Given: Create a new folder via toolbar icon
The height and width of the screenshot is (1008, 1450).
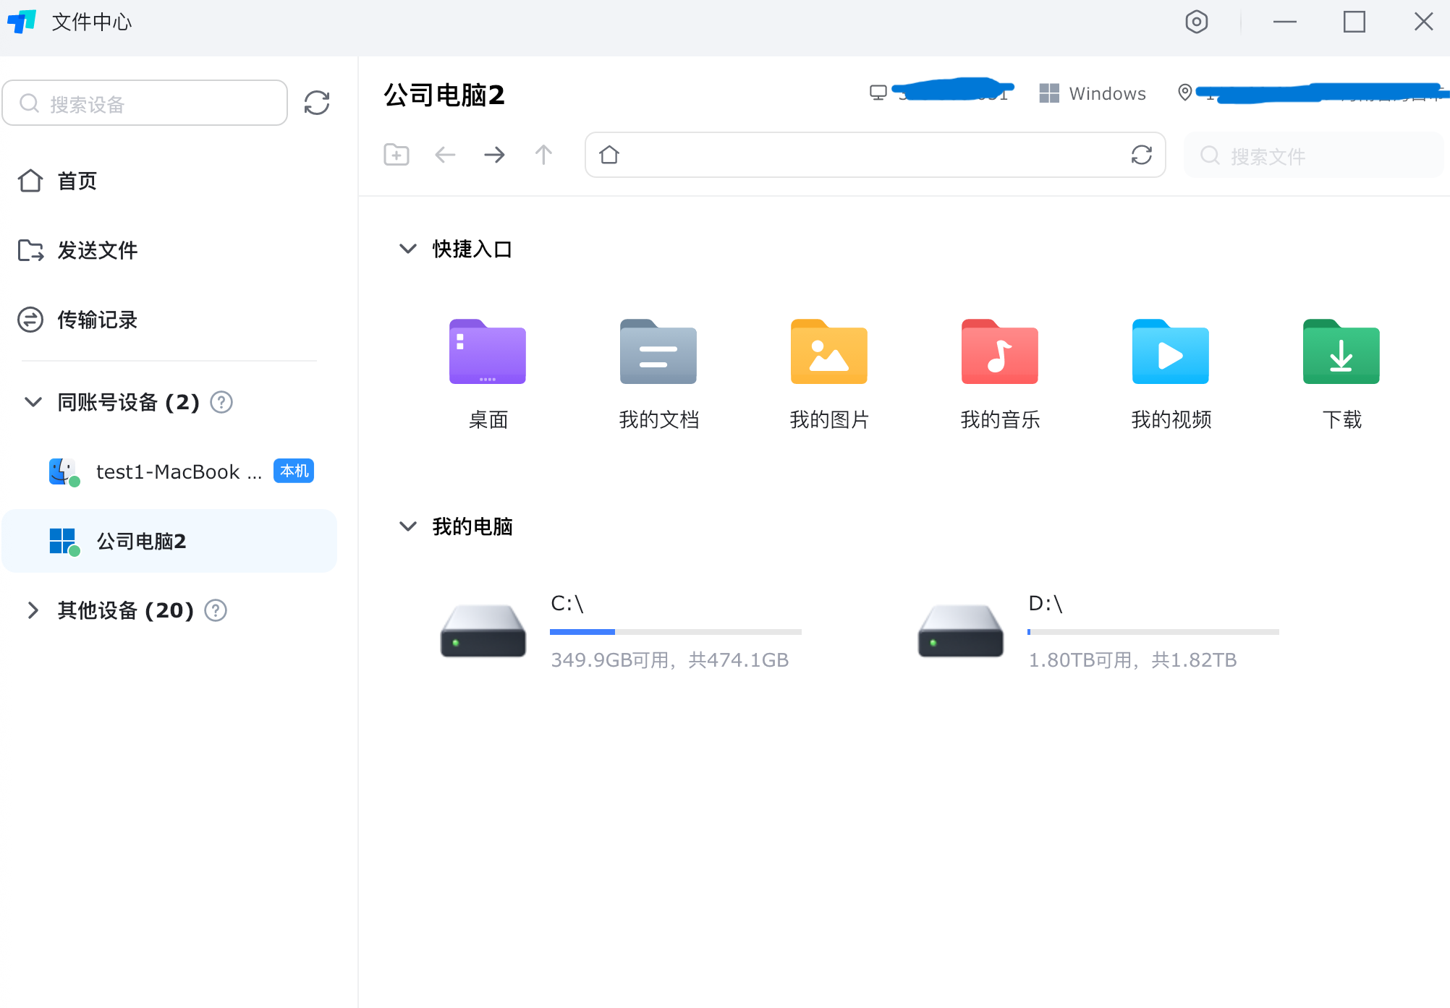Looking at the screenshot, I should (x=396, y=155).
